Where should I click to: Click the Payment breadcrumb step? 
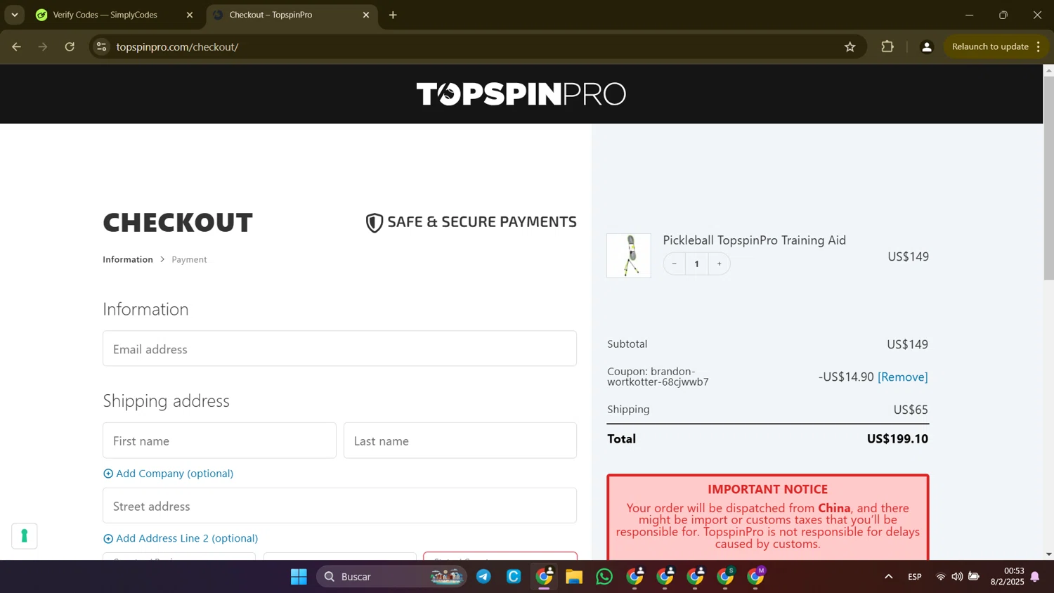189,259
